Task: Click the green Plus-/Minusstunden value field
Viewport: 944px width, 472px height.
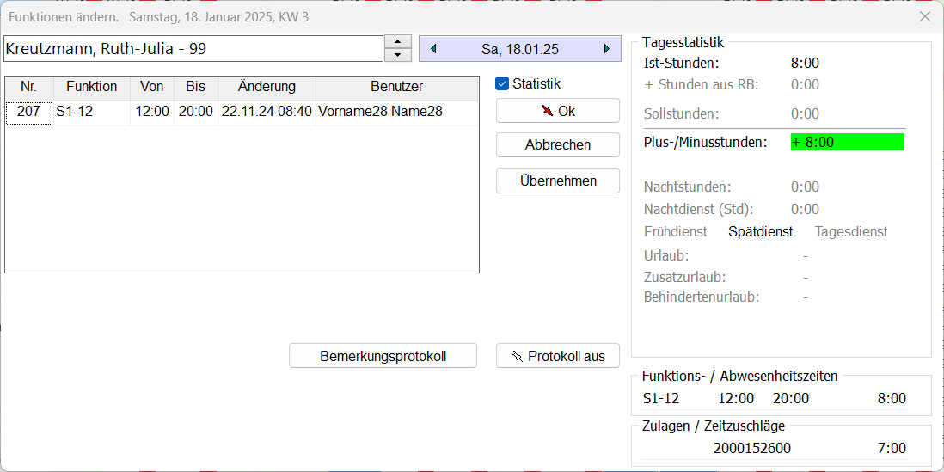Action: (x=847, y=143)
